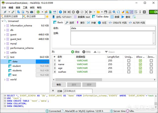The height and width of the screenshot is (113, 158).
Task: Expand the sakila database node
Action: (x=5, y=53)
